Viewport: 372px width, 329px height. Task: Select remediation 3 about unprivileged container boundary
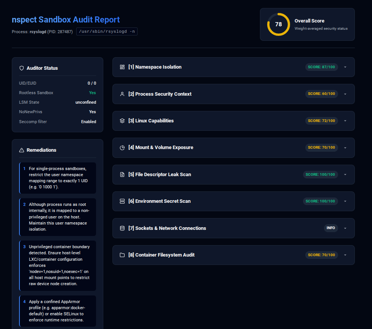tap(58, 266)
